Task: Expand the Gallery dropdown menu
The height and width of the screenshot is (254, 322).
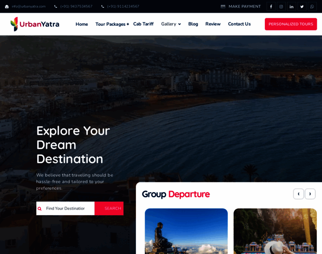Action: (x=171, y=24)
